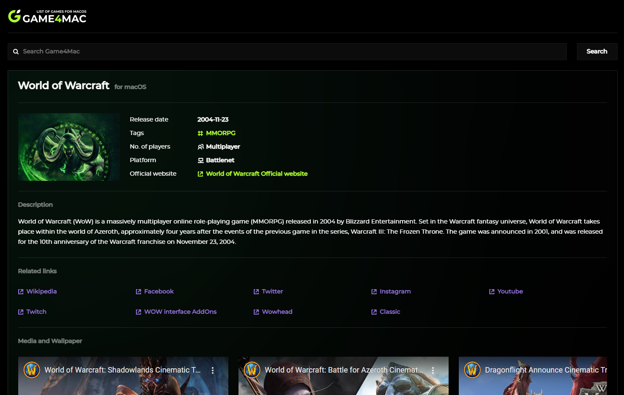
Task: Click the Dragonflight Announce Cinematic video title
Action: point(546,370)
